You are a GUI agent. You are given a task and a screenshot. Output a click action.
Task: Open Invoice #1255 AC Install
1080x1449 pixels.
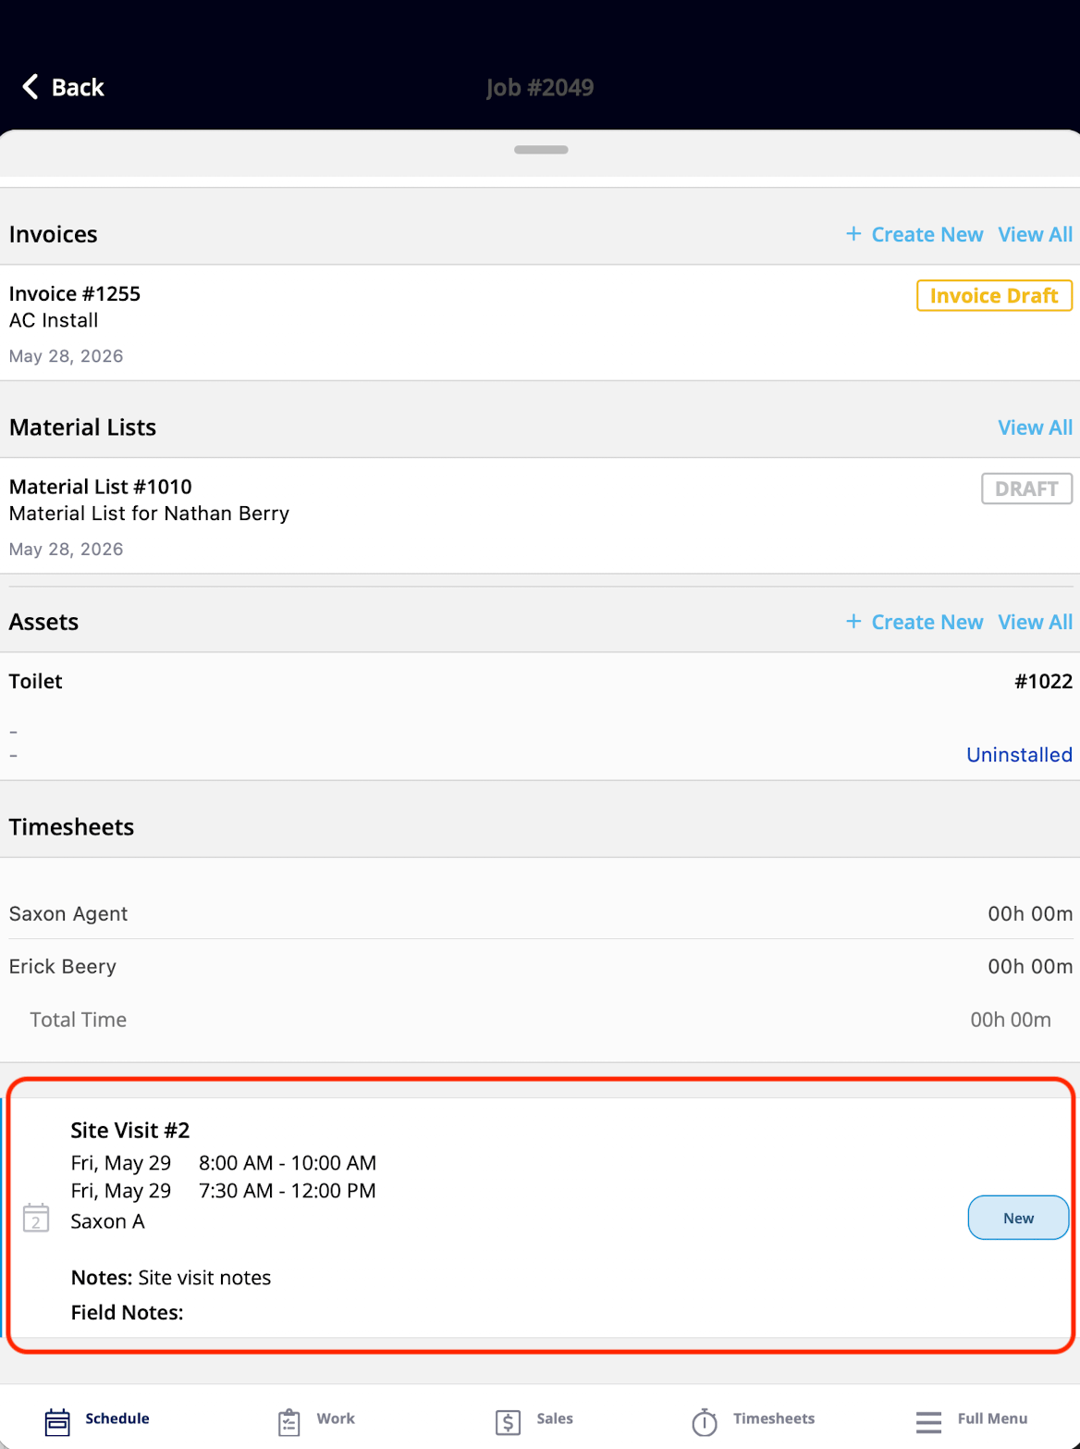coord(540,323)
